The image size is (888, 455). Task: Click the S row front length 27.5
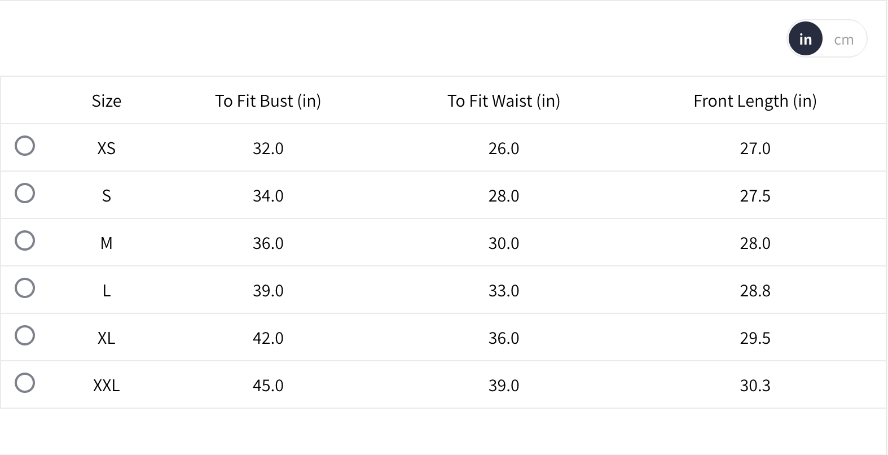(x=755, y=196)
